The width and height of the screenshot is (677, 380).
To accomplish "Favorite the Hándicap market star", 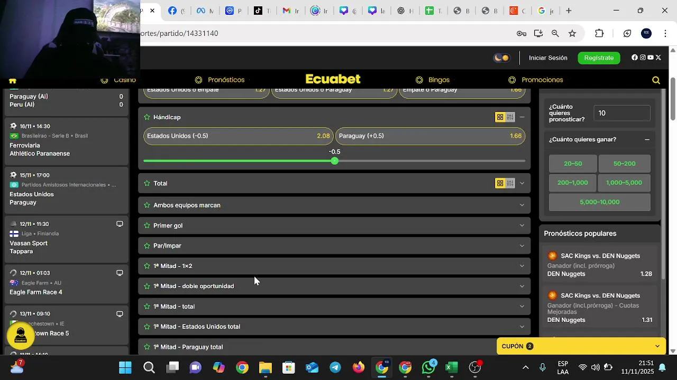I will tap(147, 117).
